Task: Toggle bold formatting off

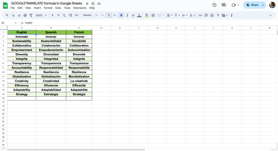Action: [121, 15]
